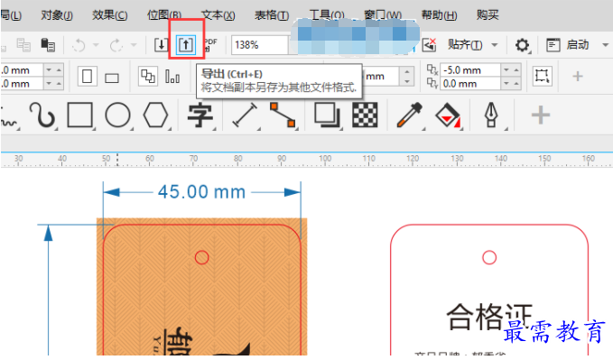This screenshot has height=360, width=613.
Task: Select the Interactive Fill tool
Action: [x=448, y=115]
